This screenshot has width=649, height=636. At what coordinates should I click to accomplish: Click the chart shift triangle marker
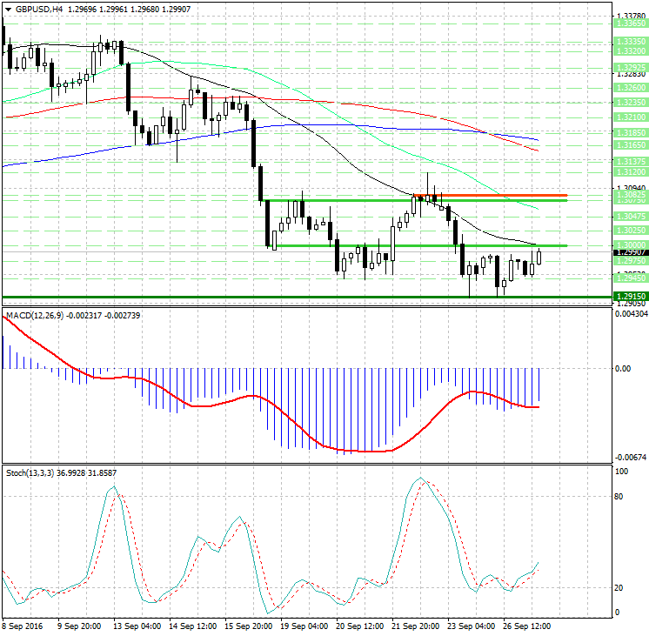pos(7,10)
